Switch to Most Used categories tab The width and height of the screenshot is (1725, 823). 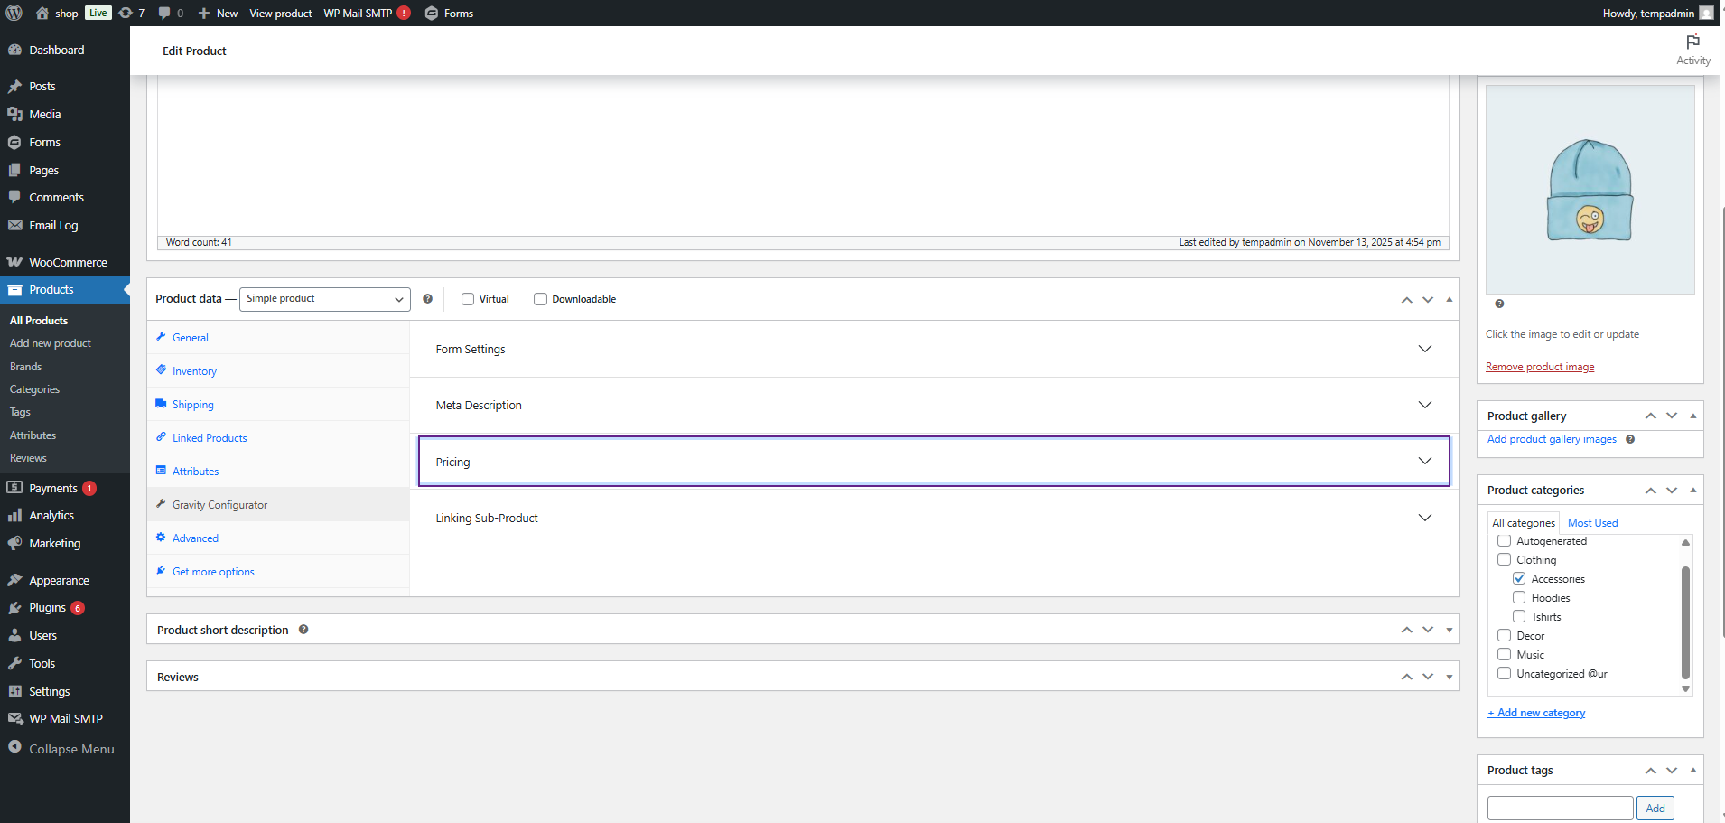[x=1592, y=523]
